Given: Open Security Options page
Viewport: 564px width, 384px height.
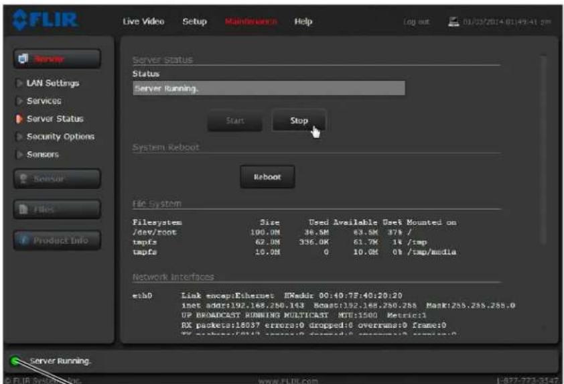Looking at the screenshot, I should click(60, 137).
